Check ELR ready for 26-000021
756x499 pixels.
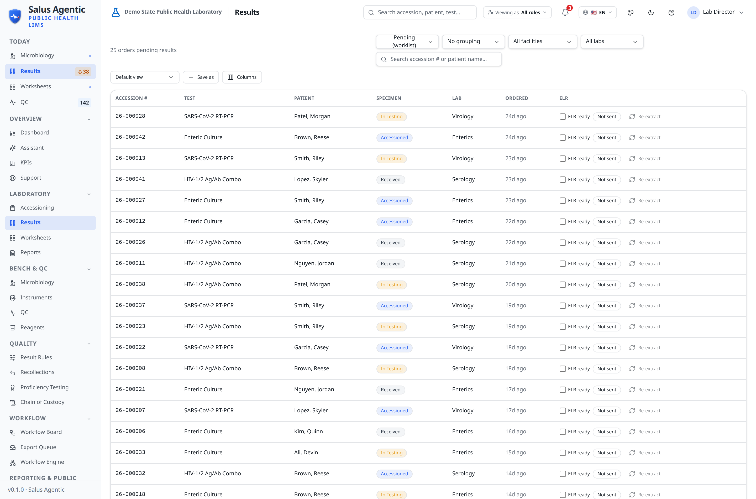(563, 389)
